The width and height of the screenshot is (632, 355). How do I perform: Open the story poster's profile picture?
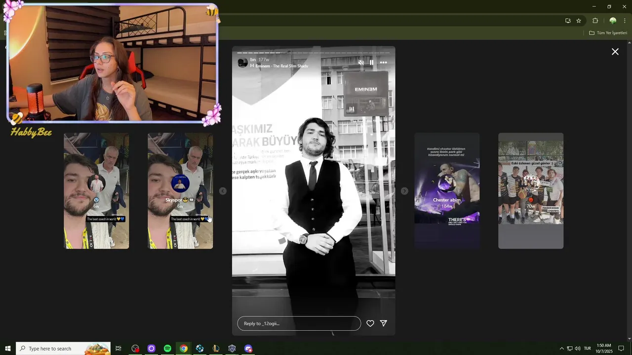point(242,63)
